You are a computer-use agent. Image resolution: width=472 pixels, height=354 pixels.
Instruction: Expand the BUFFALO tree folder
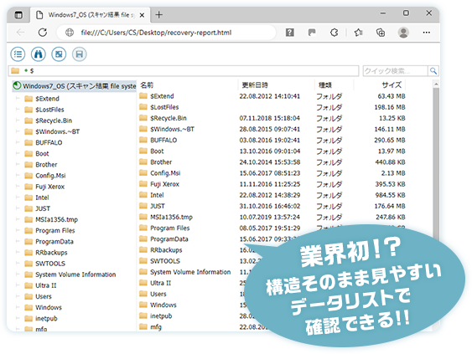pos(18,142)
